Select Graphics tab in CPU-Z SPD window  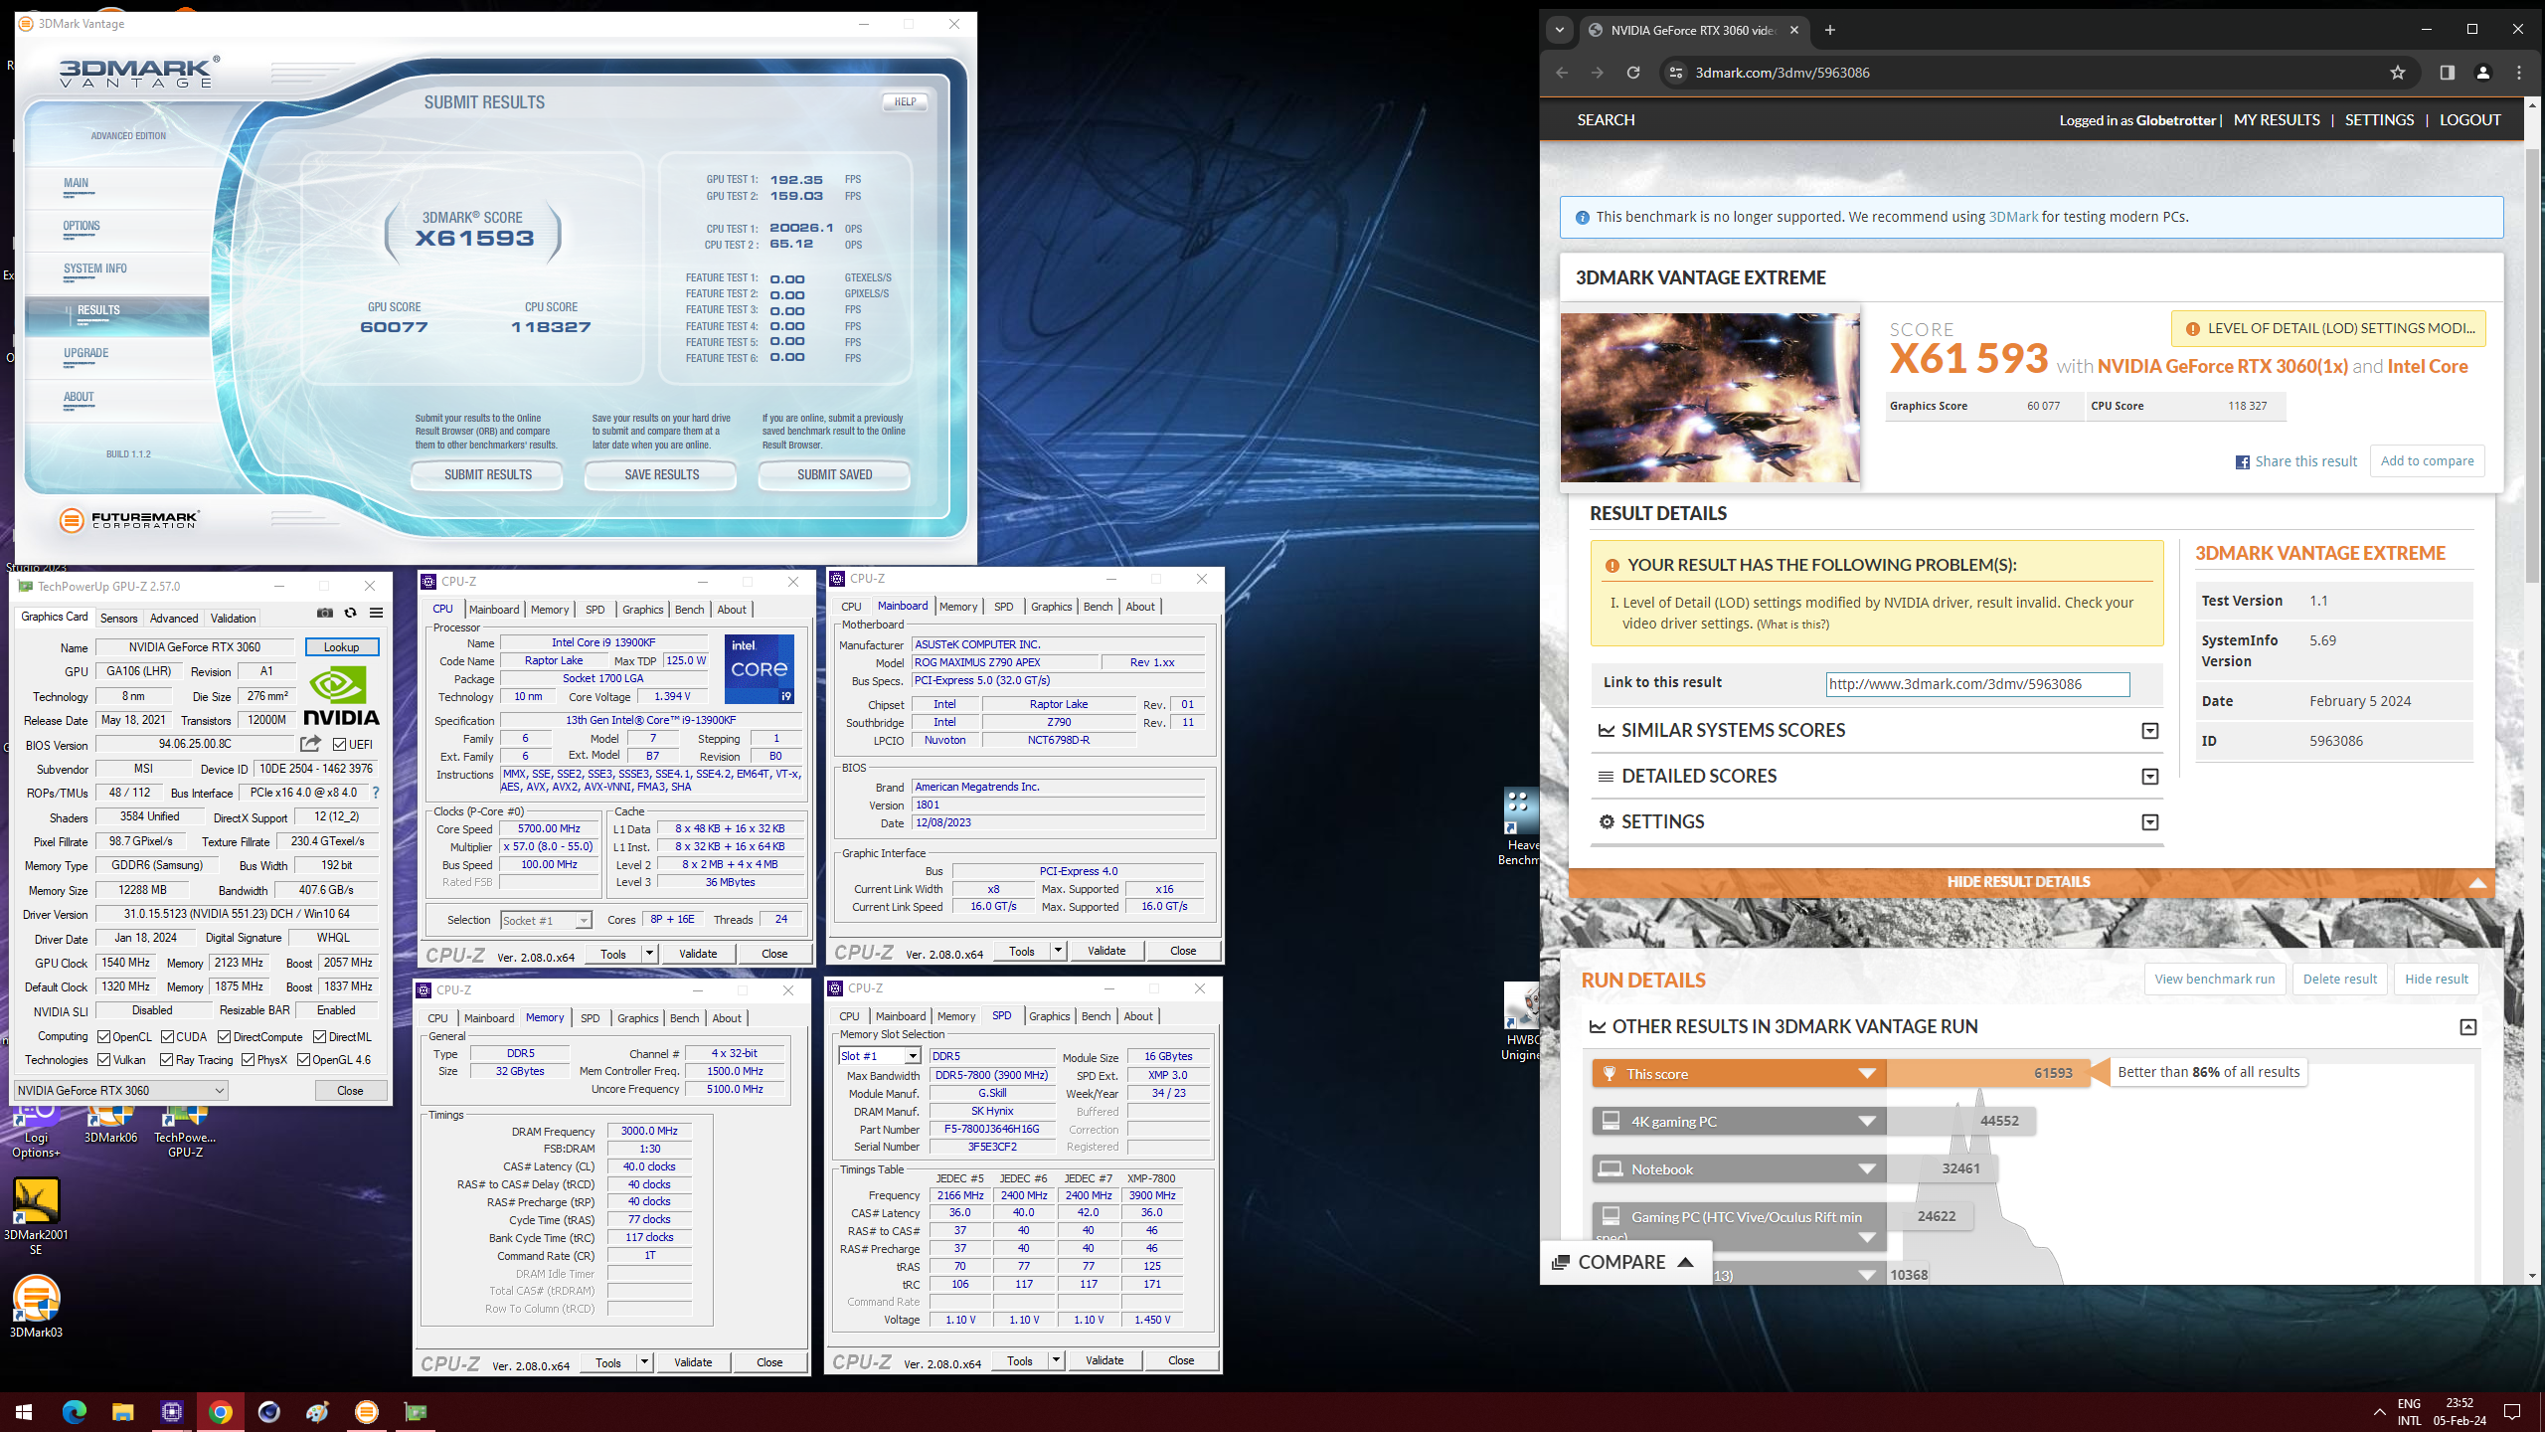[x=1049, y=1016]
